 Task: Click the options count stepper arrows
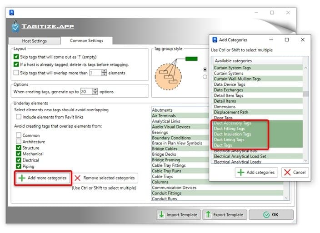tap(95, 91)
